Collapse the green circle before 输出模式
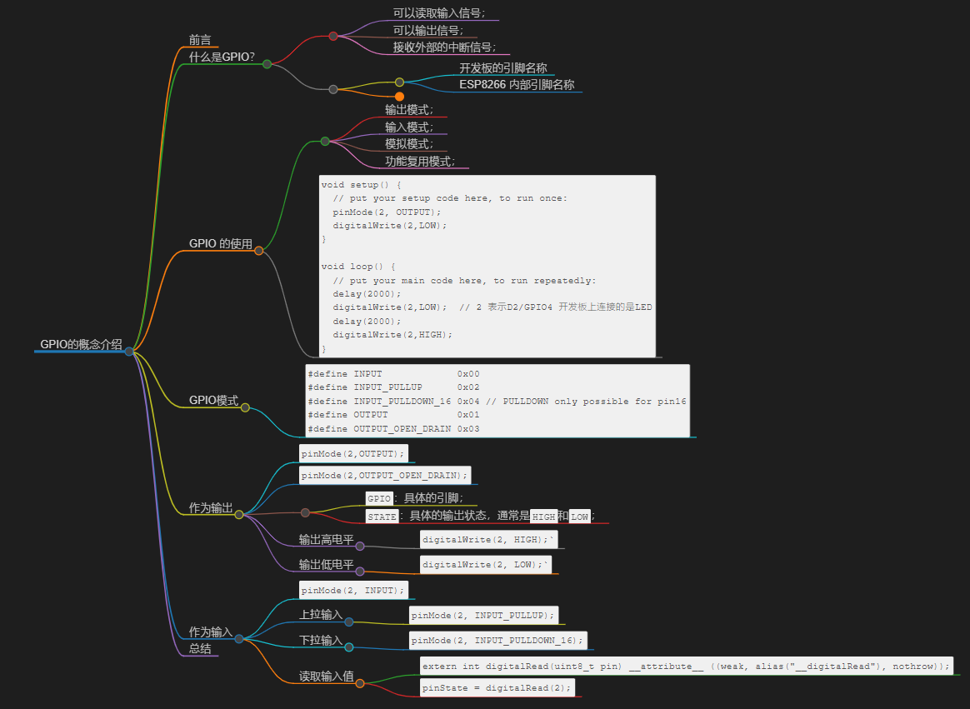The image size is (970, 709). pos(325,141)
